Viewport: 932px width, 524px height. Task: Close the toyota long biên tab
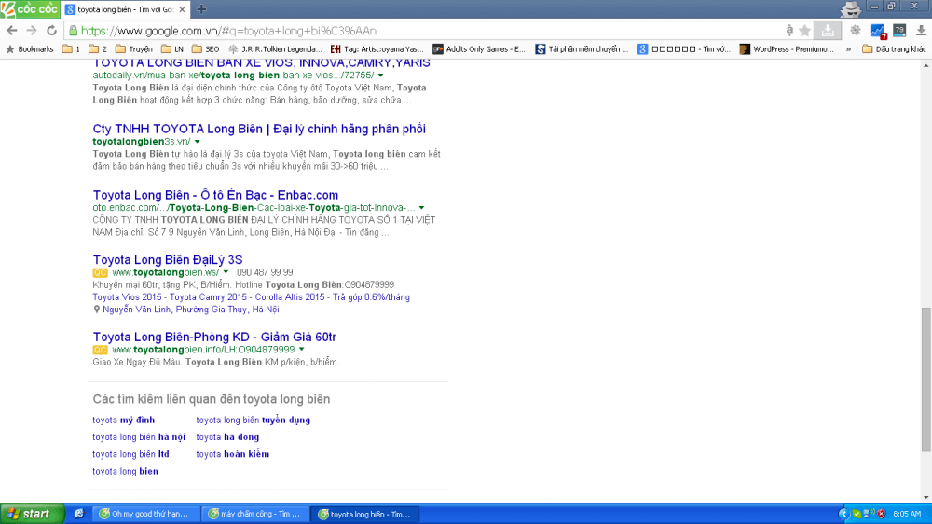[182, 9]
